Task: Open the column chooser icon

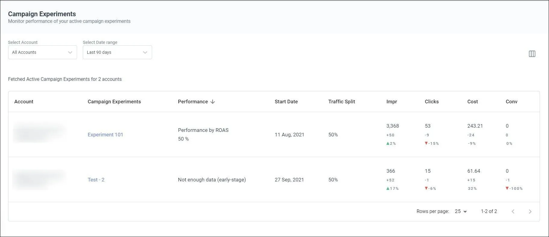Action: pyautogui.click(x=532, y=54)
